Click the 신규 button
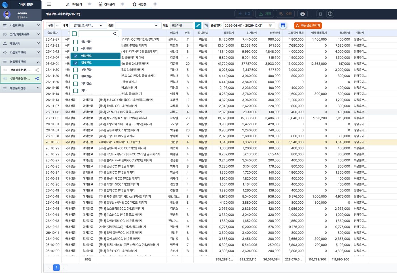Screen dimensions: 397x273 tap(244, 14)
